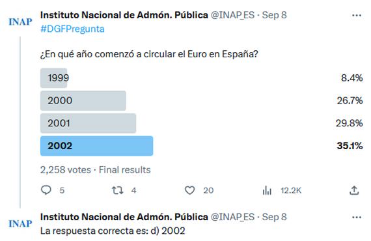
Task: Select the highlighted 2002 poll bar
Action: coord(96,146)
